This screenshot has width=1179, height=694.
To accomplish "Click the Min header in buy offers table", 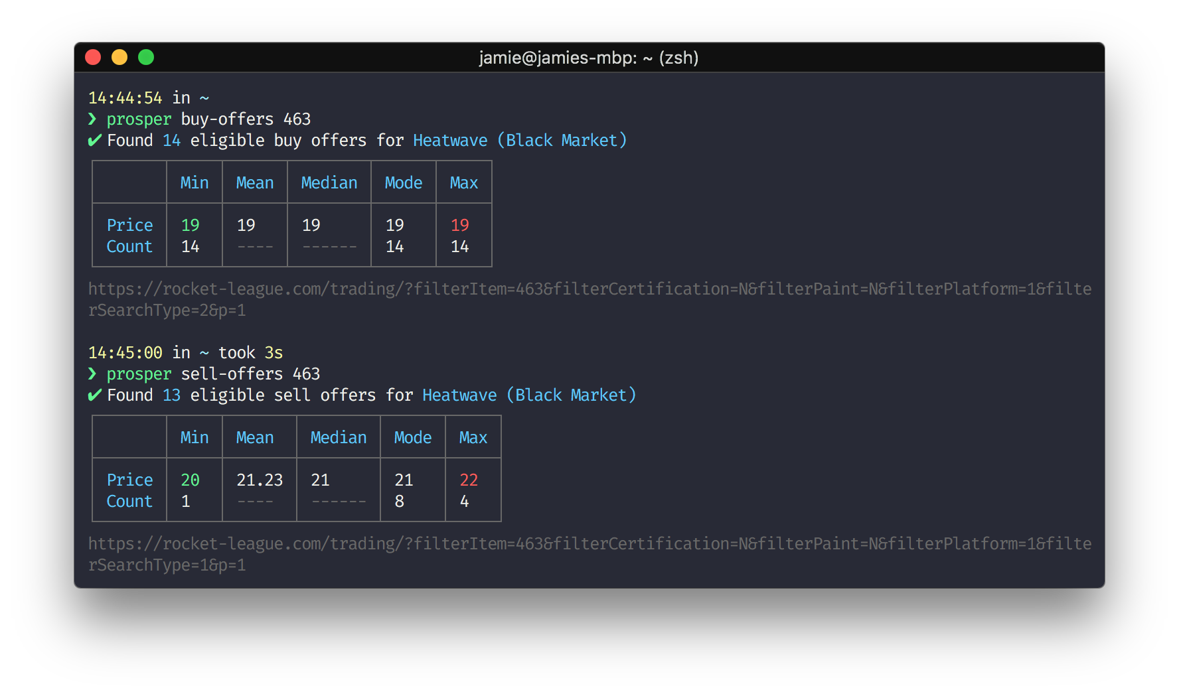I will 195,182.
